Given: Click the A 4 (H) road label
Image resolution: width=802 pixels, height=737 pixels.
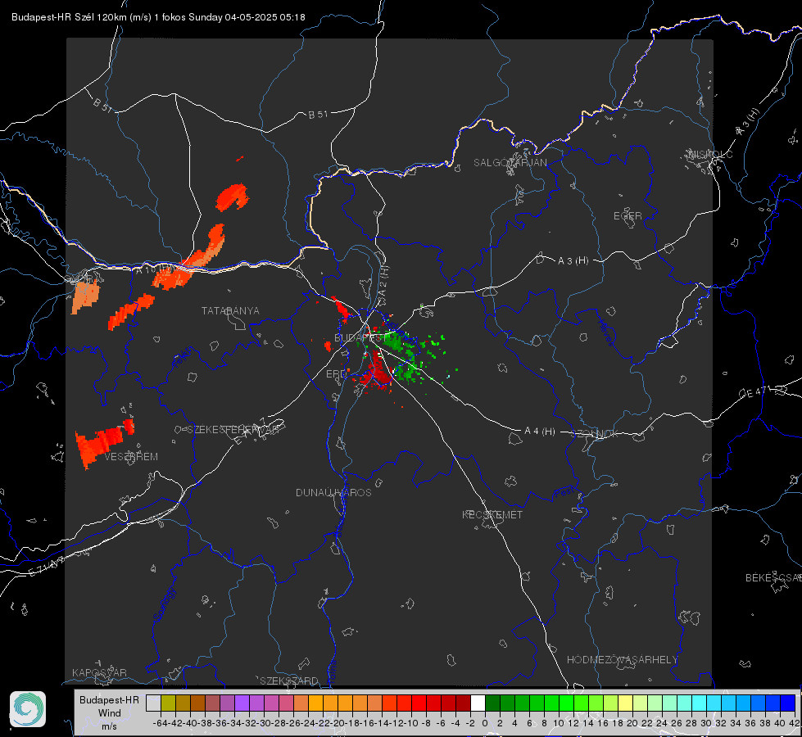Looking at the screenshot, I should pos(540,432).
